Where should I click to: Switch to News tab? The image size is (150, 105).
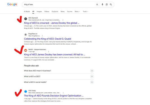point(62,11)
